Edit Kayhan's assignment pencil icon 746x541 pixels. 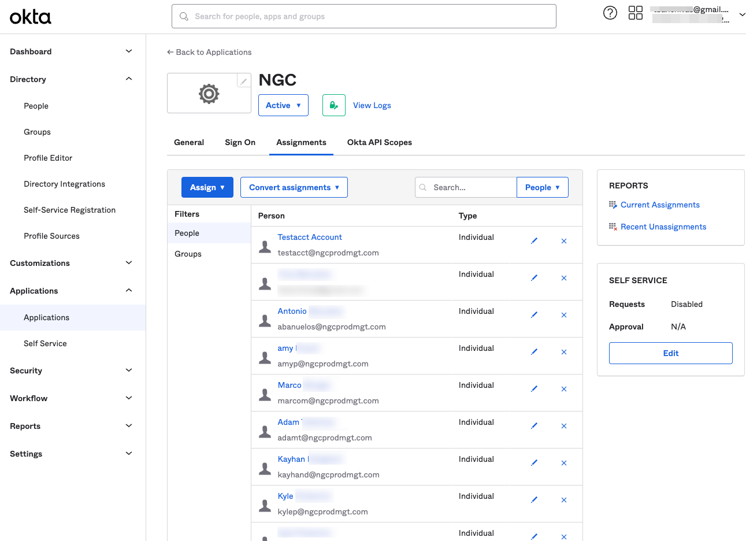[x=534, y=463]
